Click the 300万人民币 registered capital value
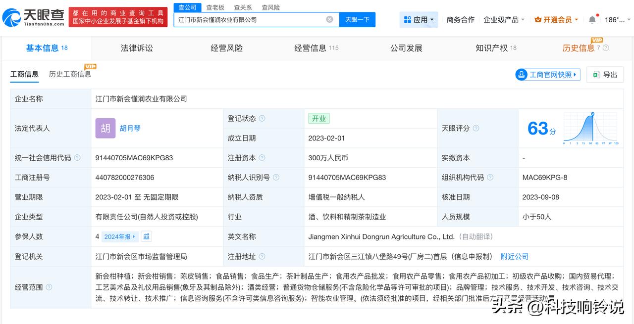Viewport: 634px width, 324px height. 328,158
